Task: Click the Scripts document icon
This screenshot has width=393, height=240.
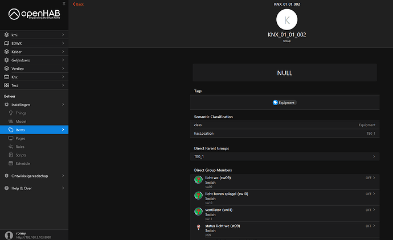Action: (11, 155)
